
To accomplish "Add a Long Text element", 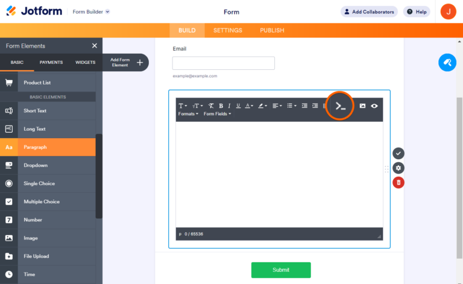I will (x=48, y=129).
